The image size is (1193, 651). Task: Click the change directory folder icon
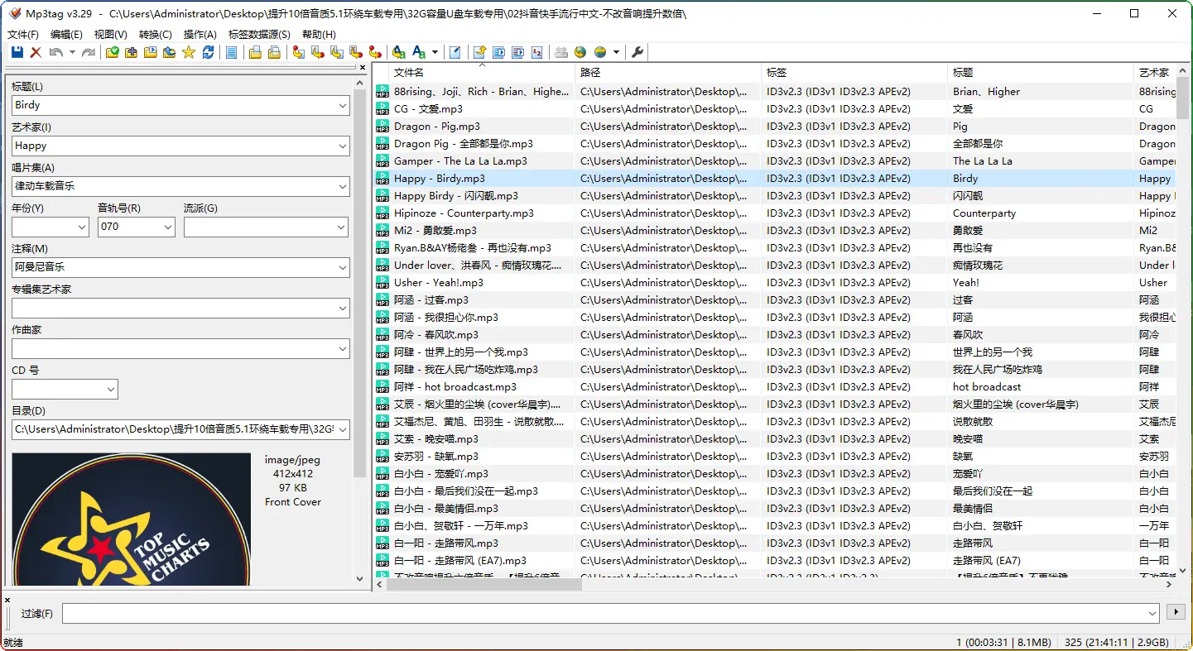(113, 53)
